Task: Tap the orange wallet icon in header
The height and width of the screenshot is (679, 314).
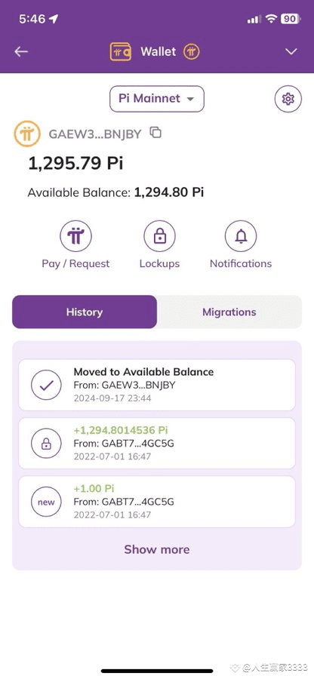Action: 121,52
